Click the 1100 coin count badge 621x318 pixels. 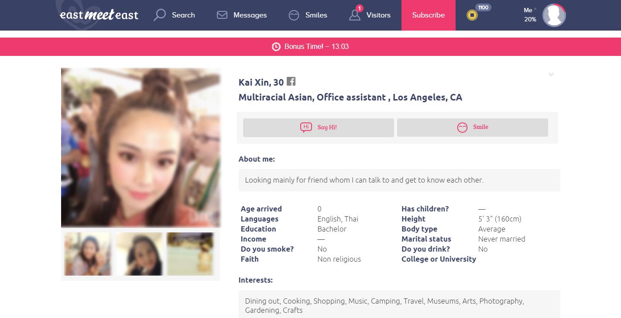pyautogui.click(x=483, y=7)
